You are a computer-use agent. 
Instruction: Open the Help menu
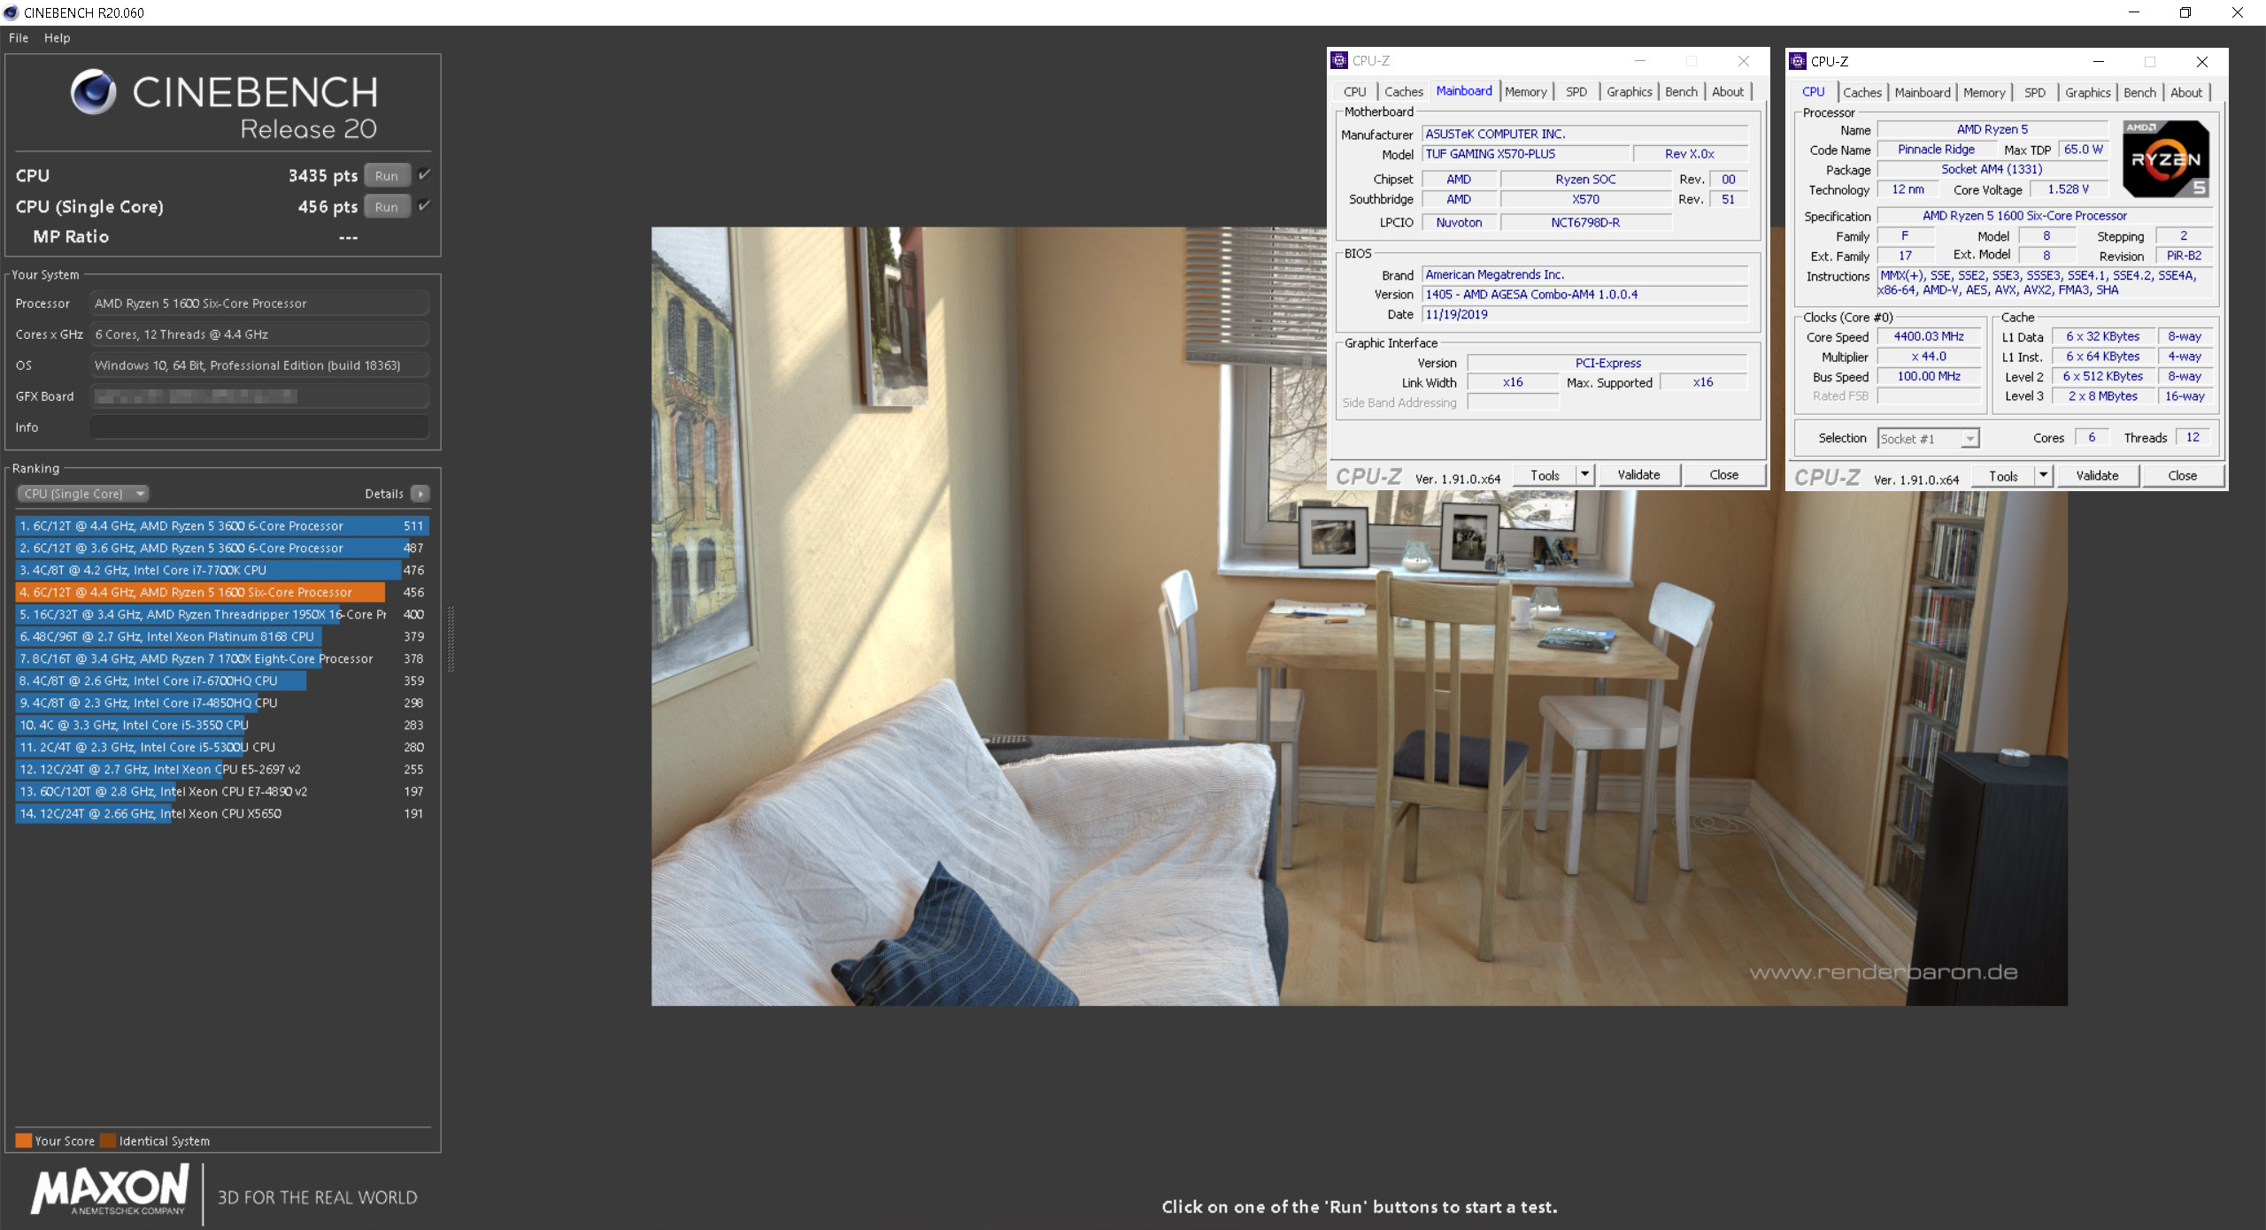tap(58, 38)
